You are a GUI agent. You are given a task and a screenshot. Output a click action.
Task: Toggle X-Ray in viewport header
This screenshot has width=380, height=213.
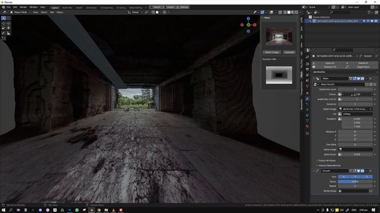coord(280,12)
